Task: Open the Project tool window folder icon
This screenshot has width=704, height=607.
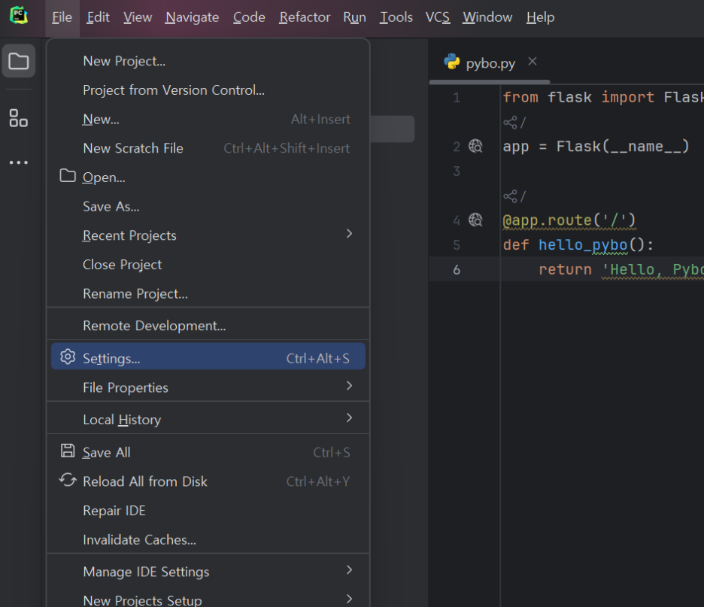Action: (18, 61)
